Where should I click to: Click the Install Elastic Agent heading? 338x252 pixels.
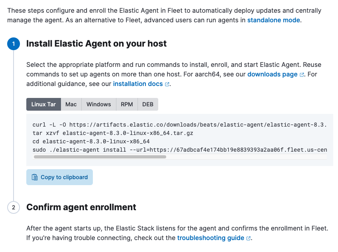tap(96, 44)
